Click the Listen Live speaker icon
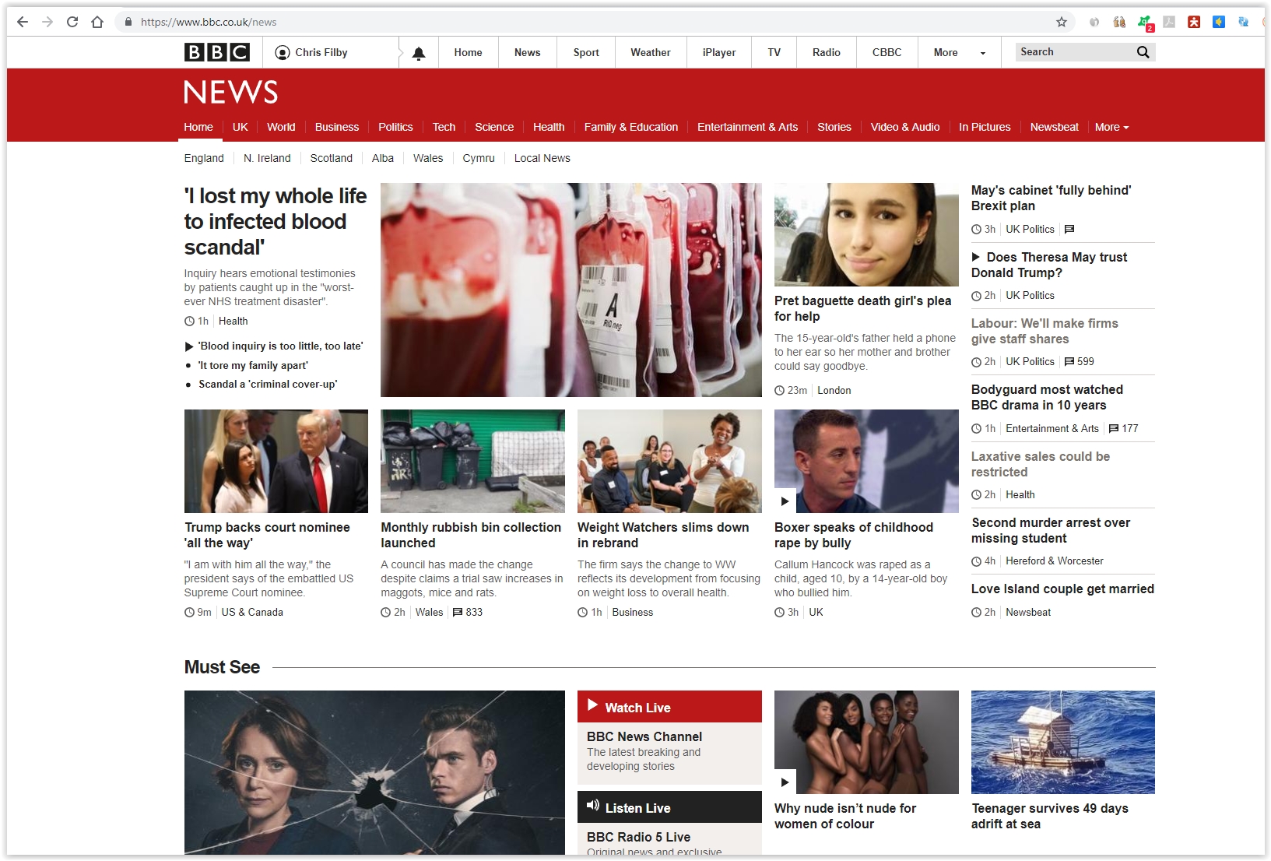The image size is (1271, 861). pos(593,806)
